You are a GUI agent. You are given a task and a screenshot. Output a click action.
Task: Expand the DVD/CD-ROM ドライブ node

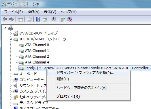(11, 33)
